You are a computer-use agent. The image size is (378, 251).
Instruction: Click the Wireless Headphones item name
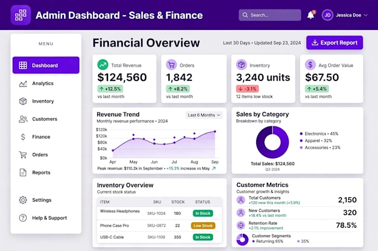click(x=120, y=211)
